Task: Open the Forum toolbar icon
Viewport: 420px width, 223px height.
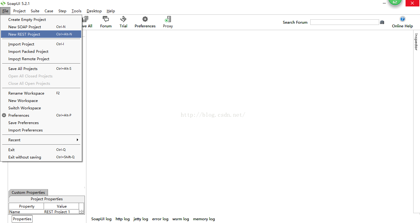Action: (x=106, y=19)
